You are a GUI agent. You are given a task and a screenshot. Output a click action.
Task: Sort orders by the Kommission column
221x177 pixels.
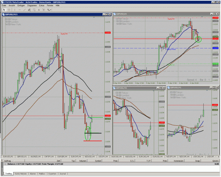click(x=176, y=161)
